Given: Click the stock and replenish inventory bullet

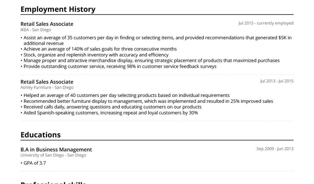Looking at the screenshot, I should point(96,55).
